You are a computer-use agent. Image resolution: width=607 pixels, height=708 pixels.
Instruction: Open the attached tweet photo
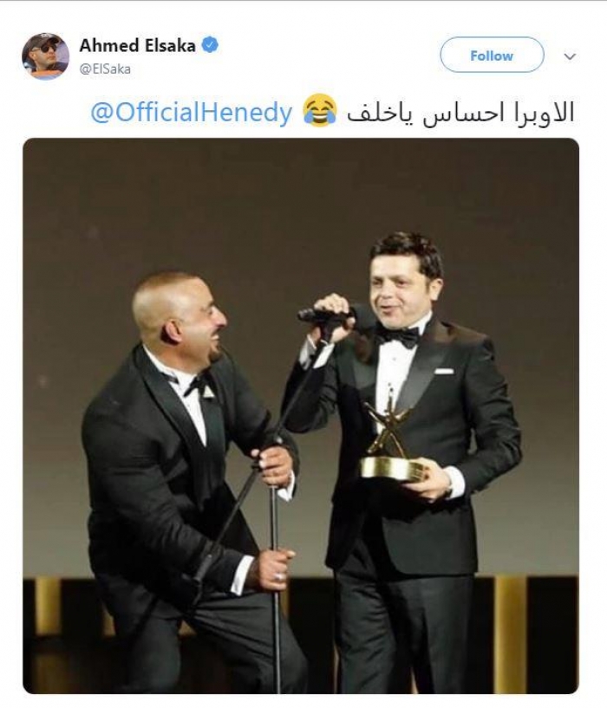click(301, 416)
